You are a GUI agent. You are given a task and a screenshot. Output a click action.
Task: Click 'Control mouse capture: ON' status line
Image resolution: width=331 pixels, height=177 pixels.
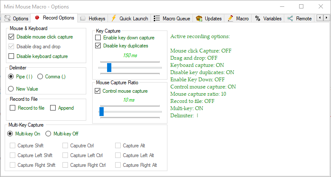pyautogui.click(x=203, y=87)
